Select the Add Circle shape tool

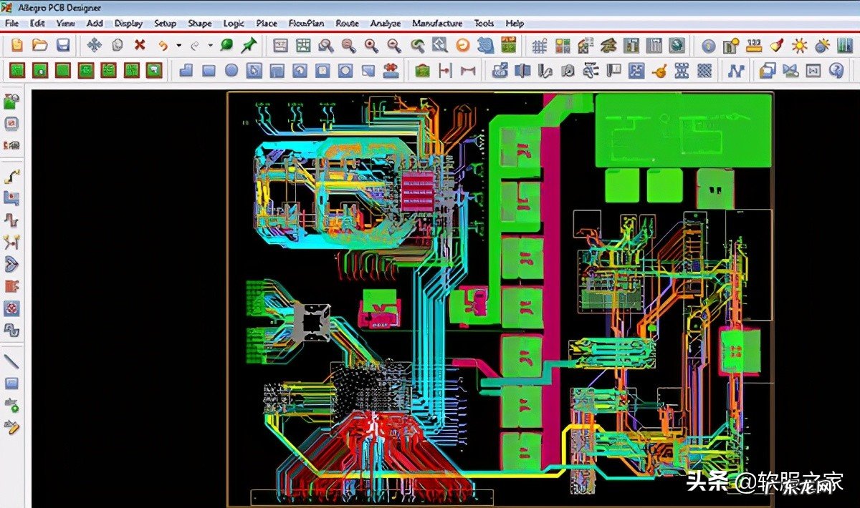click(x=231, y=70)
